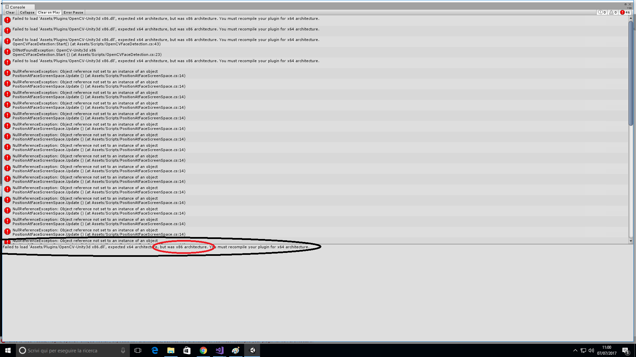The height and width of the screenshot is (357, 636).
Task: Open the Windows Start menu
Action: pyautogui.click(x=8, y=350)
